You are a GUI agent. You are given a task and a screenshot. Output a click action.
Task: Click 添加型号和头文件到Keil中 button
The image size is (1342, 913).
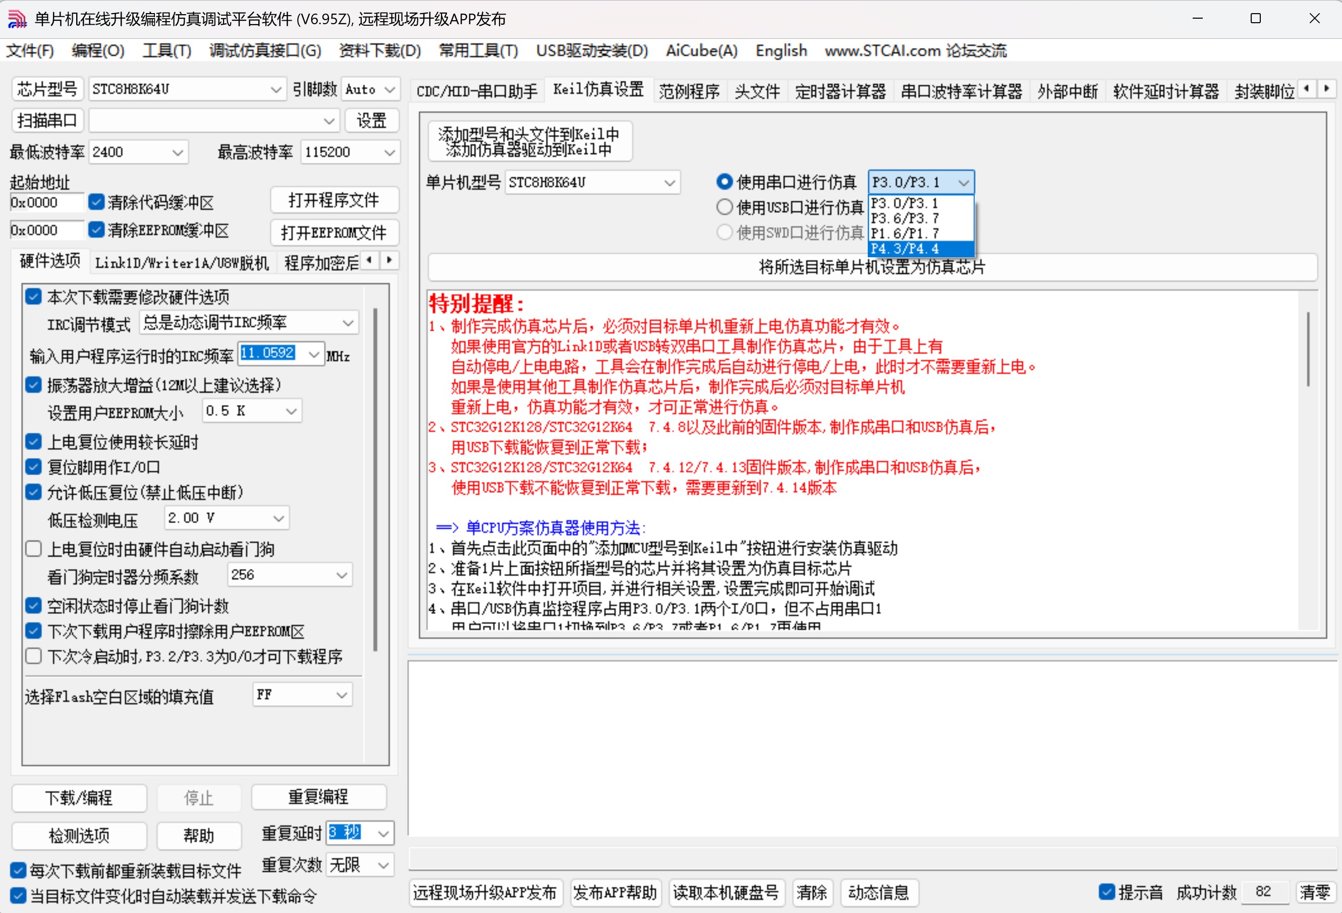click(530, 141)
